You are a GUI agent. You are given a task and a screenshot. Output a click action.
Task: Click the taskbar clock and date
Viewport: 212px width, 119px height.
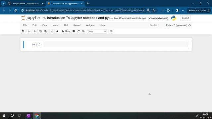click(x=205, y=116)
